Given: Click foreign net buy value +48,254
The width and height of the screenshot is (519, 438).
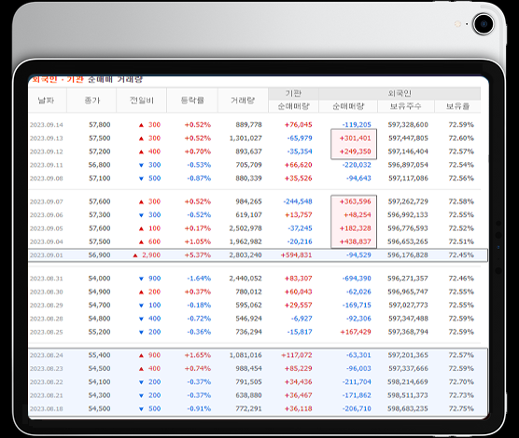Looking at the screenshot, I should [x=358, y=215].
